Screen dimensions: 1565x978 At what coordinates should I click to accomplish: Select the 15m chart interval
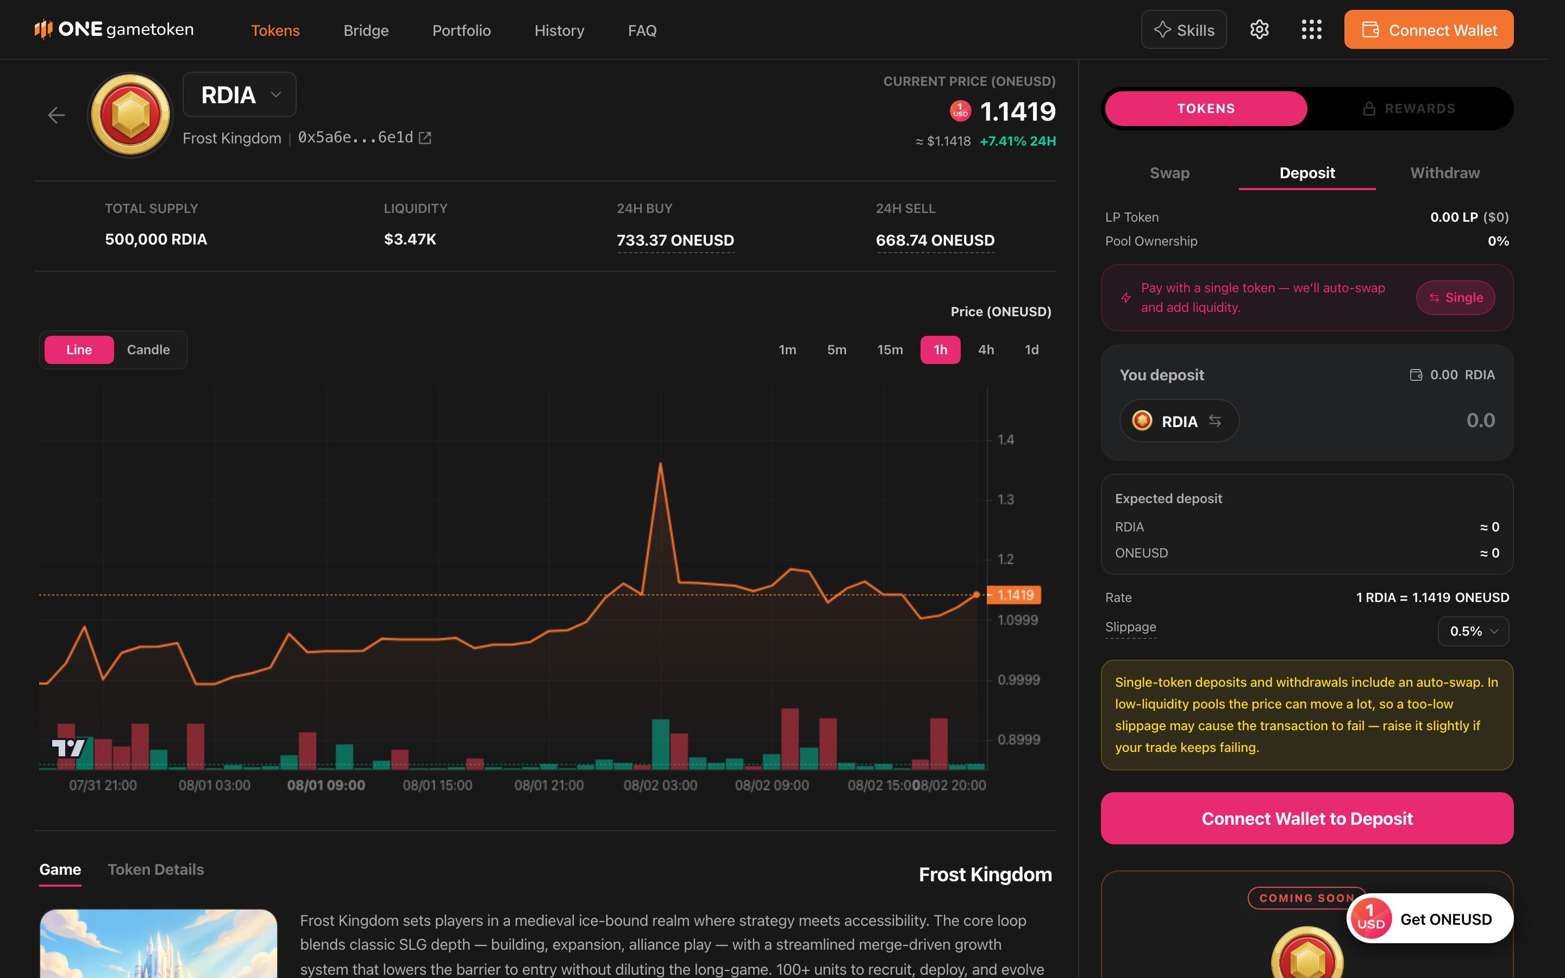[x=890, y=350]
